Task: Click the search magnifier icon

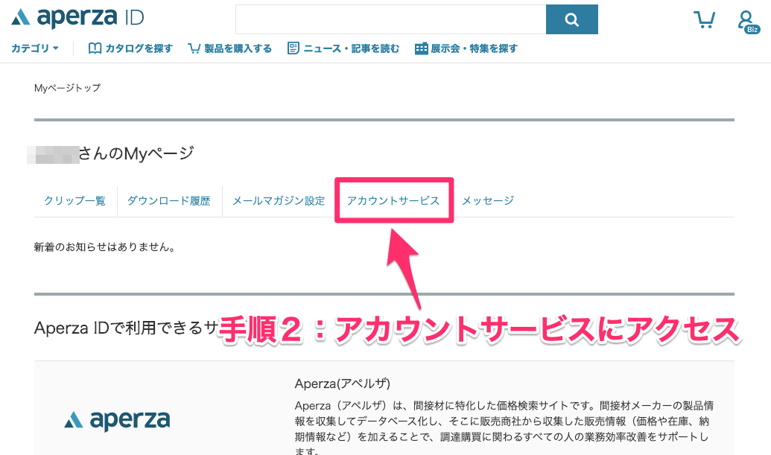Action: [571, 19]
